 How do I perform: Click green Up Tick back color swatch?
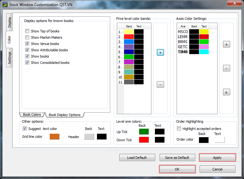pyautogui.click(x=144, y=131)
